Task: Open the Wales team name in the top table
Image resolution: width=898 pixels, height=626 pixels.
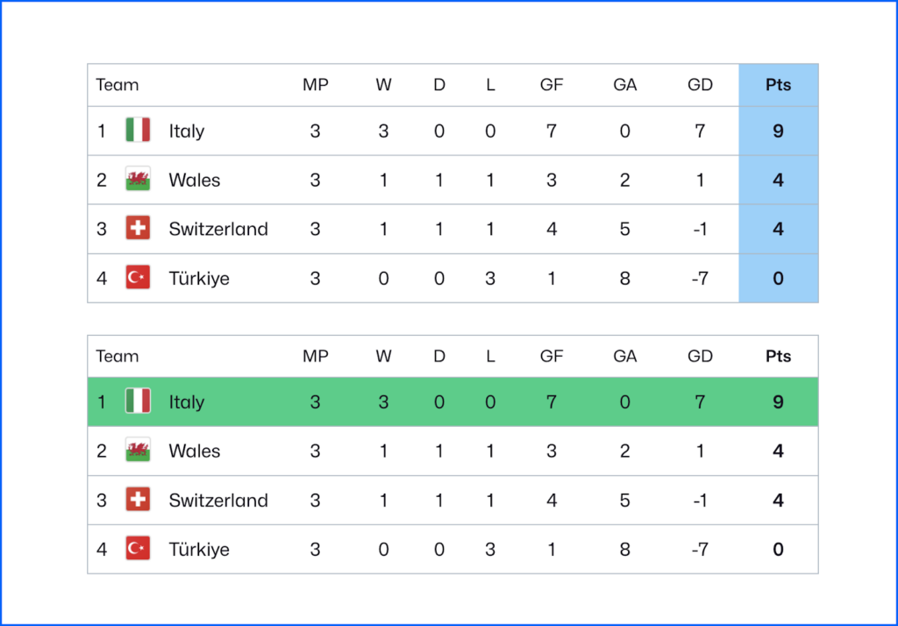Action: pos(195,180)
